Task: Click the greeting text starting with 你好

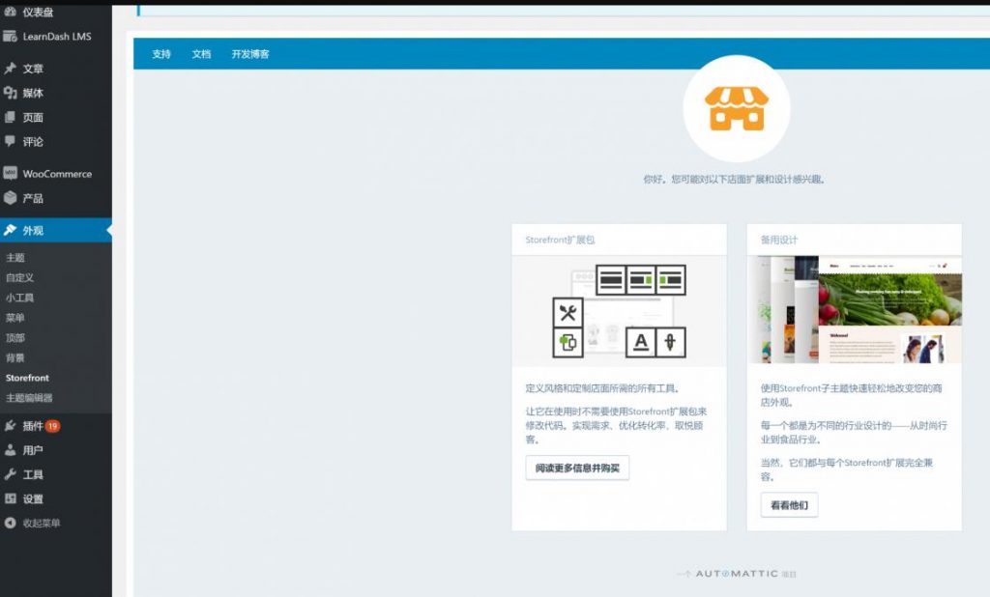Action: 734,180
